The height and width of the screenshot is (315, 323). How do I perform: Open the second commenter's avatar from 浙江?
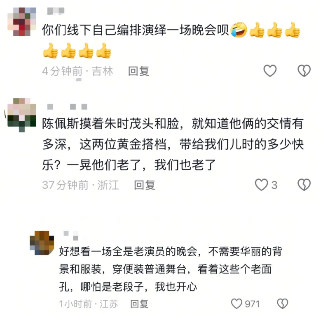pyautogui.click(x=22, y=115)
